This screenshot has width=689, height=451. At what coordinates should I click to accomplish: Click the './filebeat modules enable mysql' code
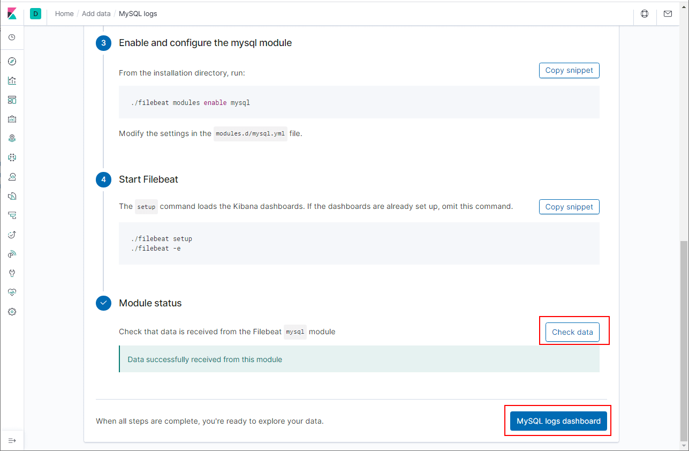point(191,102)
